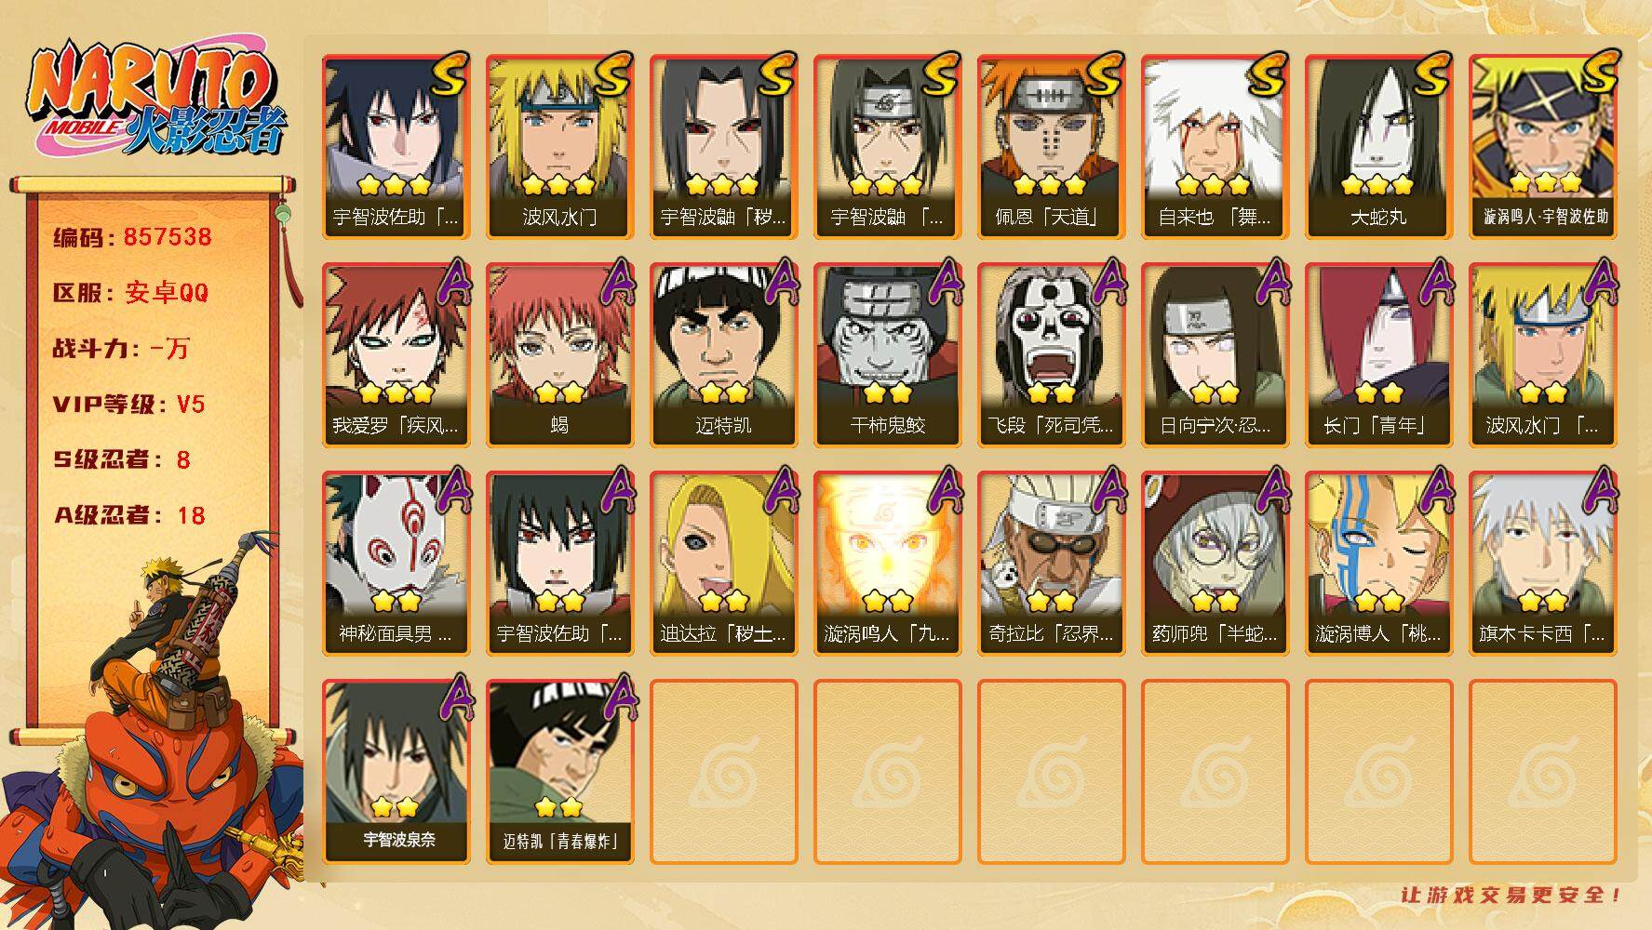This screenshot has height=930, width=1652.
Task: Click the 奇拉比「忍界…」 ninja card
Action: coord(1051,564)
